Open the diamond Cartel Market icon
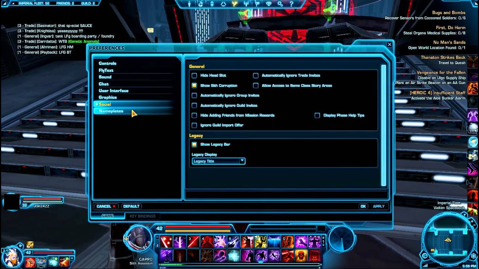The width and height of the screenshot is (479, 269). [x=269, y=4]
